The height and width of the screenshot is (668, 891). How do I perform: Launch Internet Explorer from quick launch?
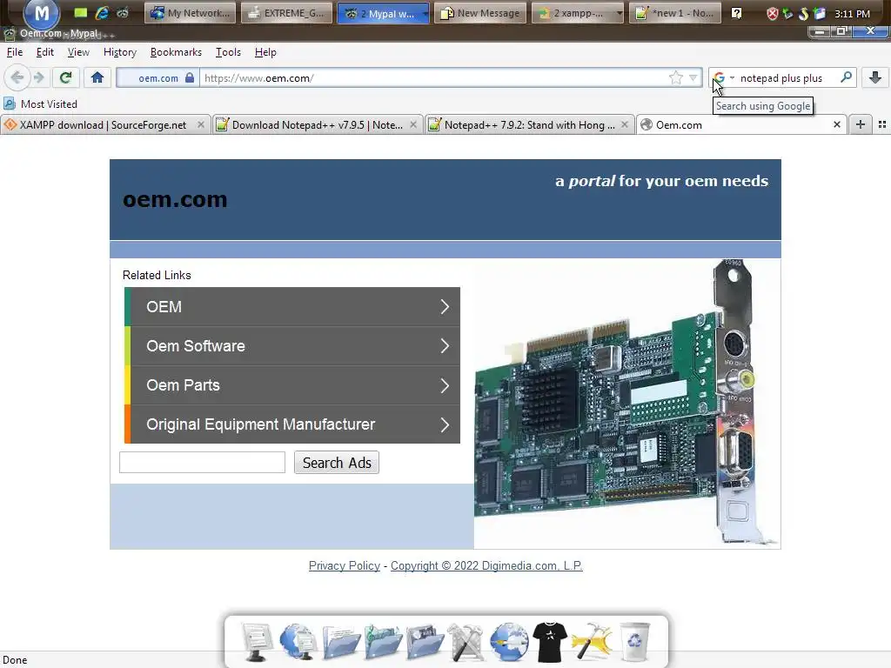point(102,12)
